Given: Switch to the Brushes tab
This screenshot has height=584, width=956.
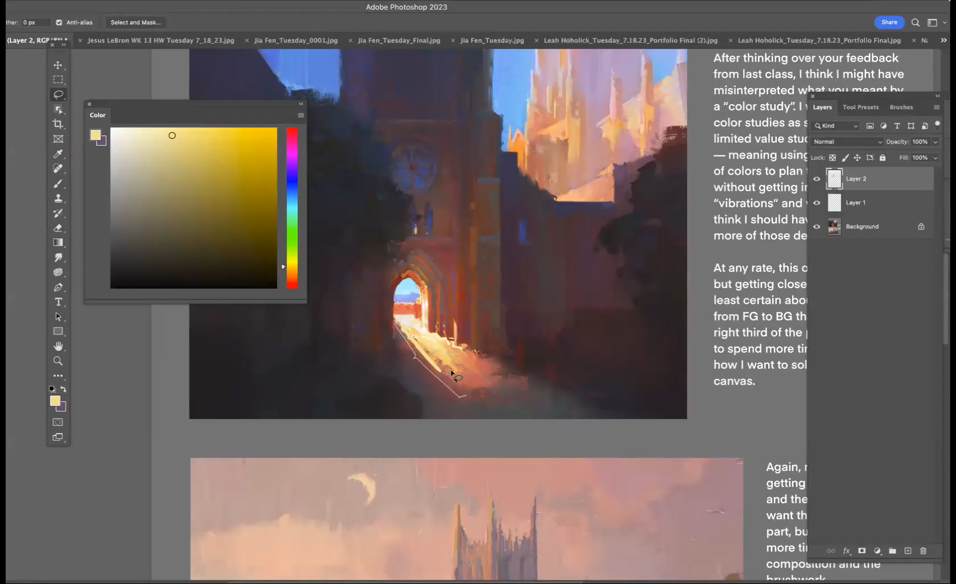Looking at the screenshot, I should click(900, 107).
